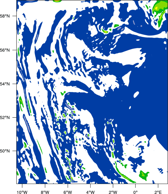Click the 8°W longitude label
This screenshot has height=194, width=168.
[45, 192]
